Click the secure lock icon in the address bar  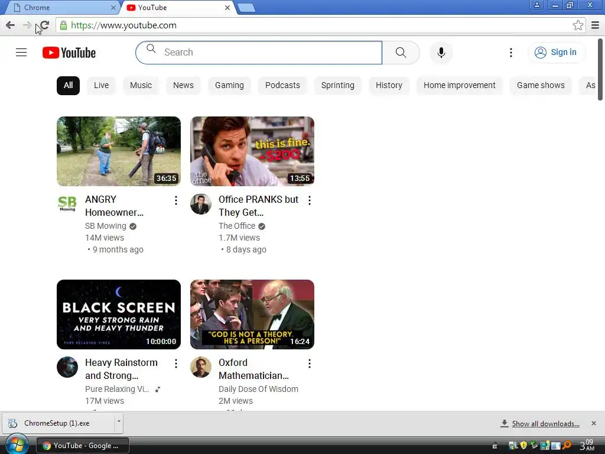pyautogui.click(x=64, y=25)
